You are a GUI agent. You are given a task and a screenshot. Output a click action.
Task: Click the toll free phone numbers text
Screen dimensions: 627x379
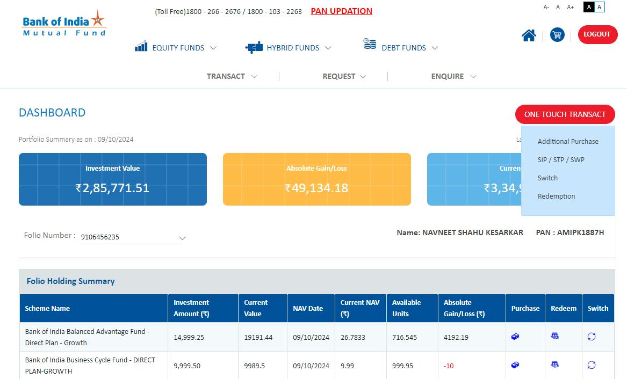coord(228,12)
